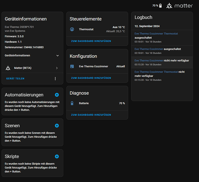Click the Matter star icon in Geräteinformationen
199x182 pixels.
(8, 68)
